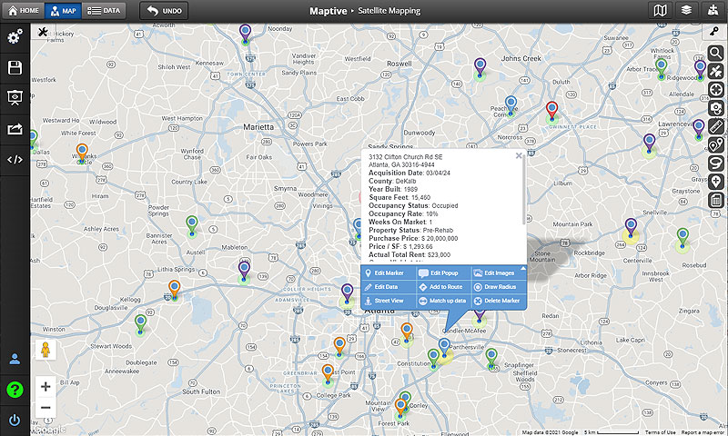Click the green help question mark
The image size is (728, 436).
[15, 390]
